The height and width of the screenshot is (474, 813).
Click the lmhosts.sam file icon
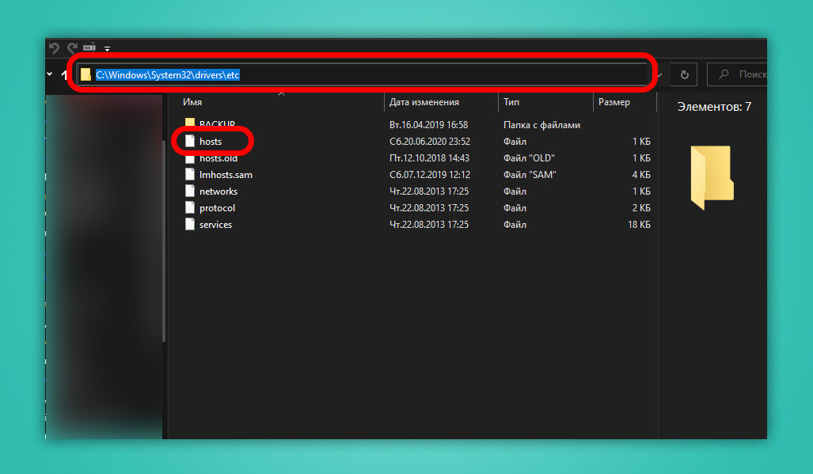click(x=190, y=175)
